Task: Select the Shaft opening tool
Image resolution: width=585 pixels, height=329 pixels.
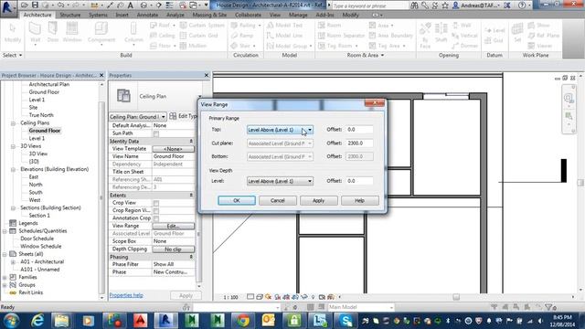Action: coord(441,33)
